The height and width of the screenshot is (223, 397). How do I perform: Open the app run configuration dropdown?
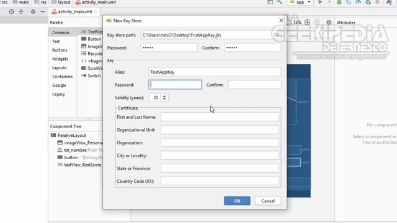point(300,2)
